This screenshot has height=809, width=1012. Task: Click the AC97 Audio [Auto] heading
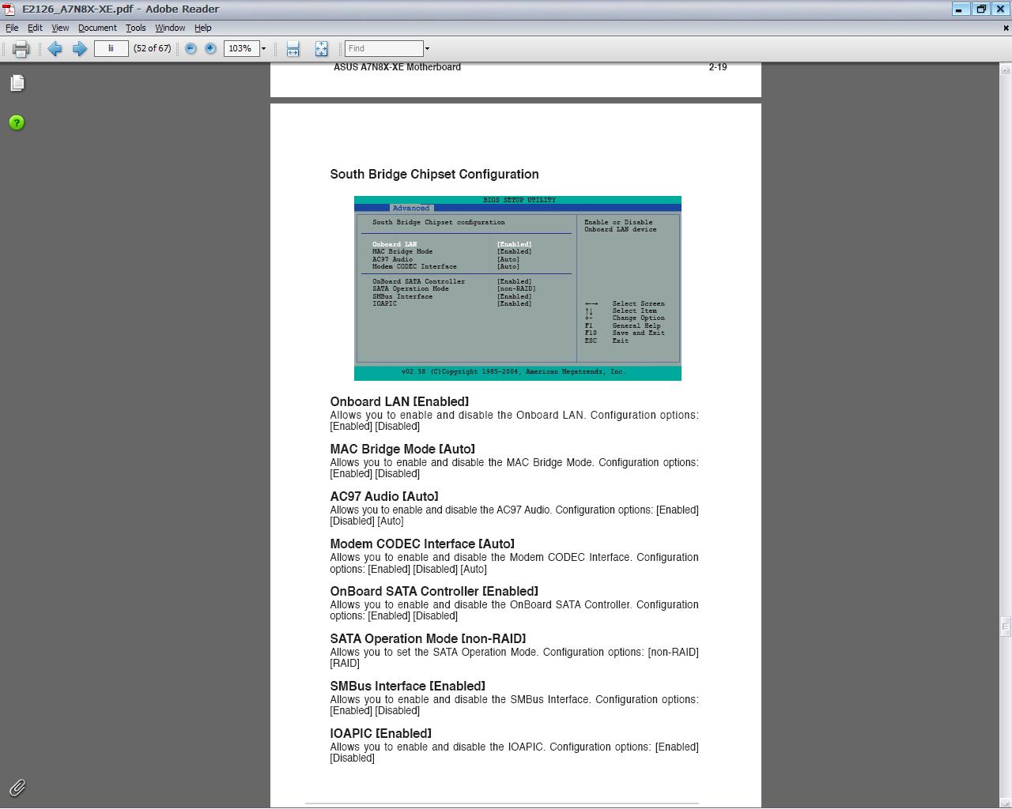click(x=384, y=496)
